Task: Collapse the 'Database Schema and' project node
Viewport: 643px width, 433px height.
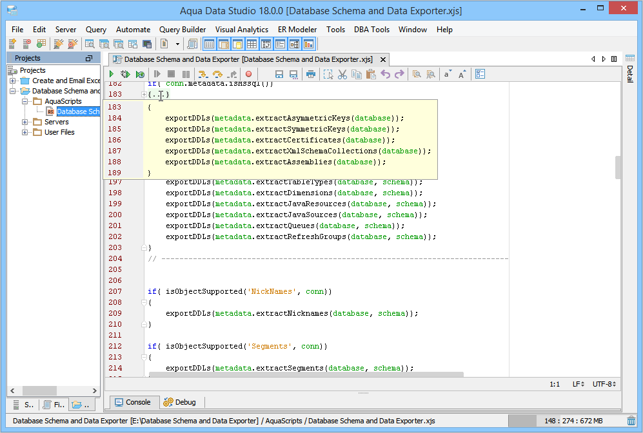Action: click(13, 91)
